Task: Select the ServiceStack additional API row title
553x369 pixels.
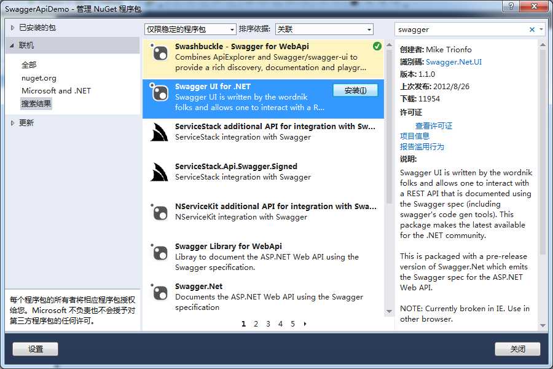Action: click(275, 127)
